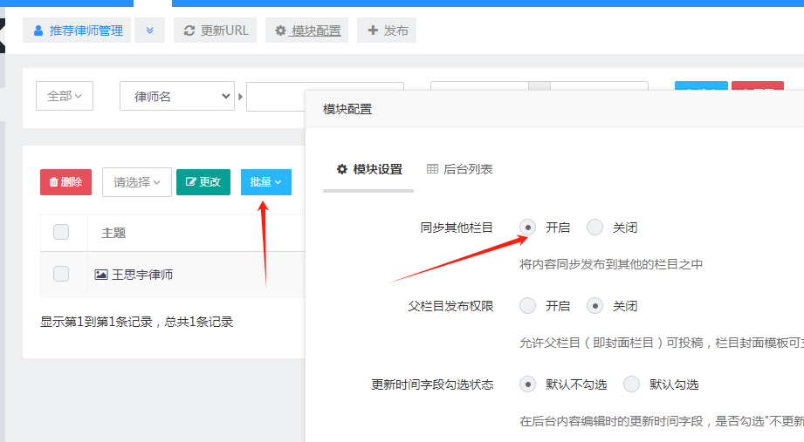This screenshot has height=442, width=804.
Task: Click the edit pencil icon in 更改
Action: pos(191,182)
